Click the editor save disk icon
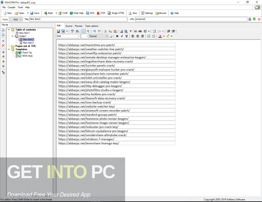The height and width of the screenshot is (202, 262). click(58, 31)
